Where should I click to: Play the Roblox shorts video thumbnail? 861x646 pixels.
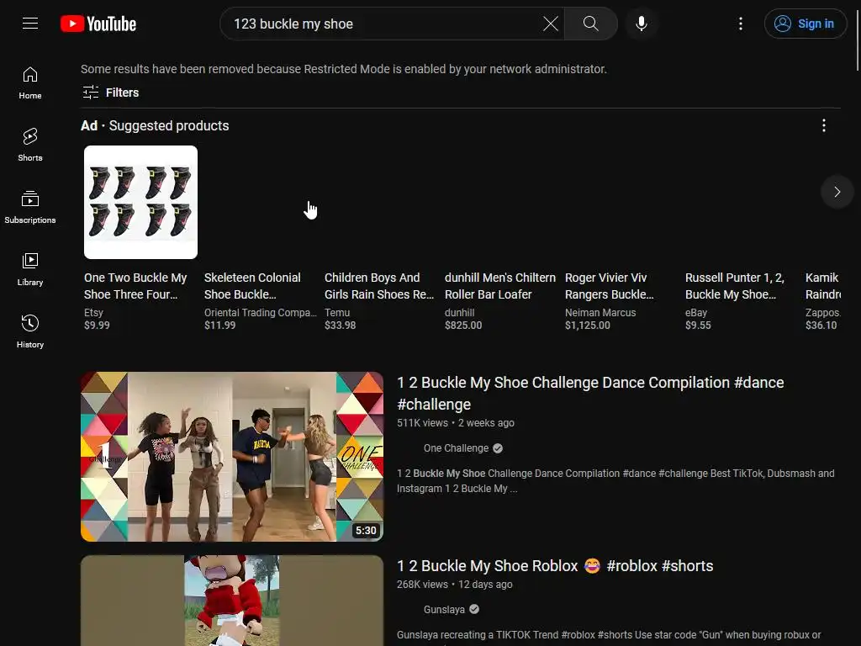point(232,601)
